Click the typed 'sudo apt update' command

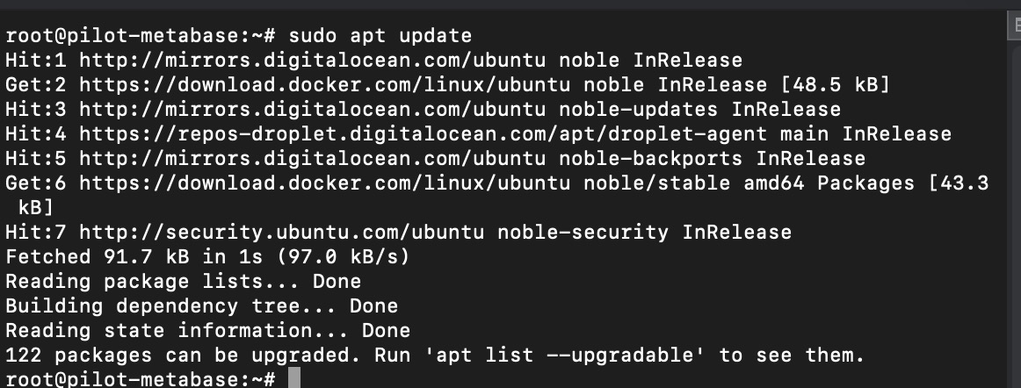tap(380, 36)
